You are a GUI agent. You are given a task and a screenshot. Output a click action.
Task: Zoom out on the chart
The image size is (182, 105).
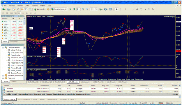87,9
